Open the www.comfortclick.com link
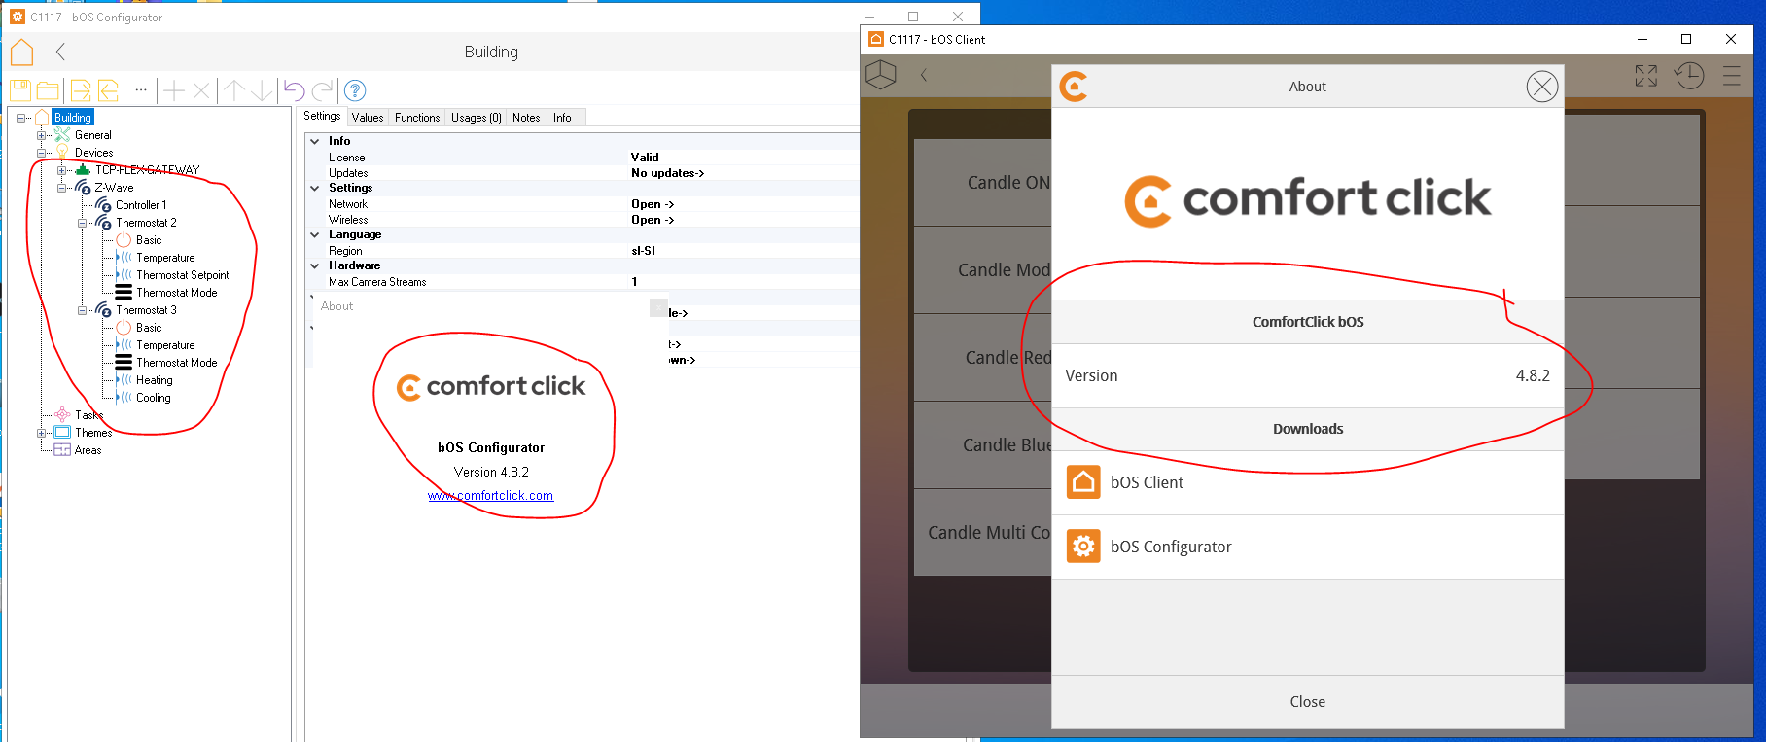The height and width of the screenshot is (742, 1766). pyautogui.click(x=490, y=496)
